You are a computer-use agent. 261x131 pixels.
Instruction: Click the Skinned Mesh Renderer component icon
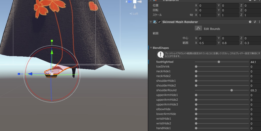pos(155,22)
